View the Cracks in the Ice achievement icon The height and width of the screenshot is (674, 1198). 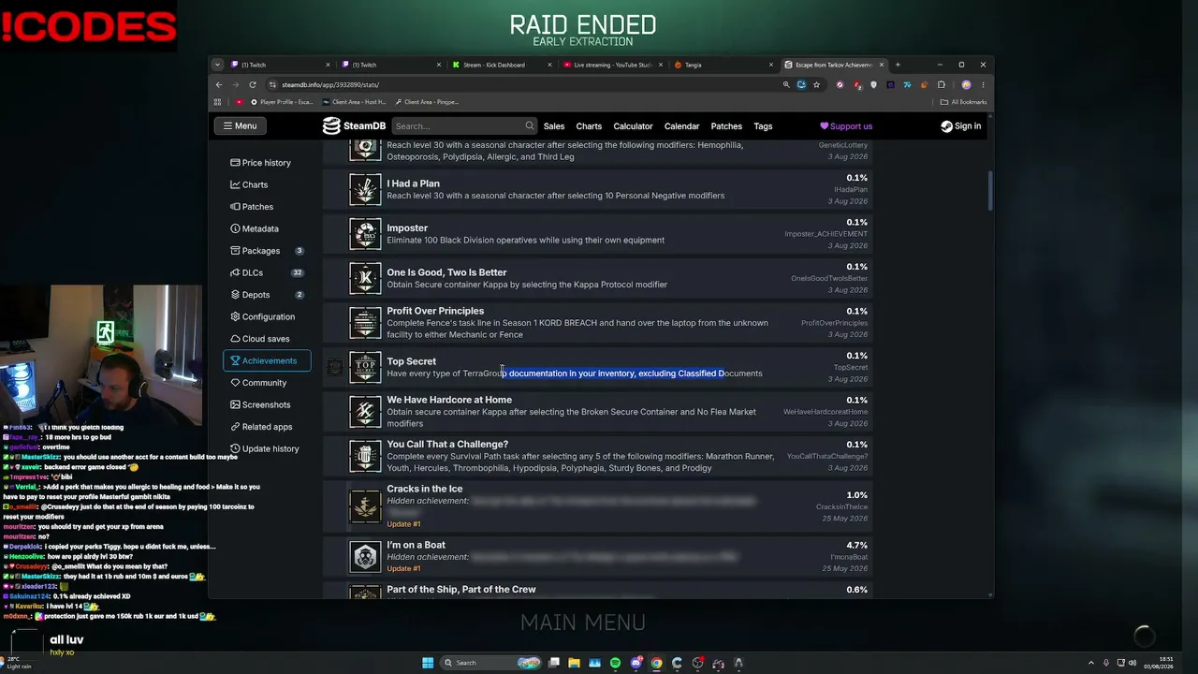coord(365,506)
